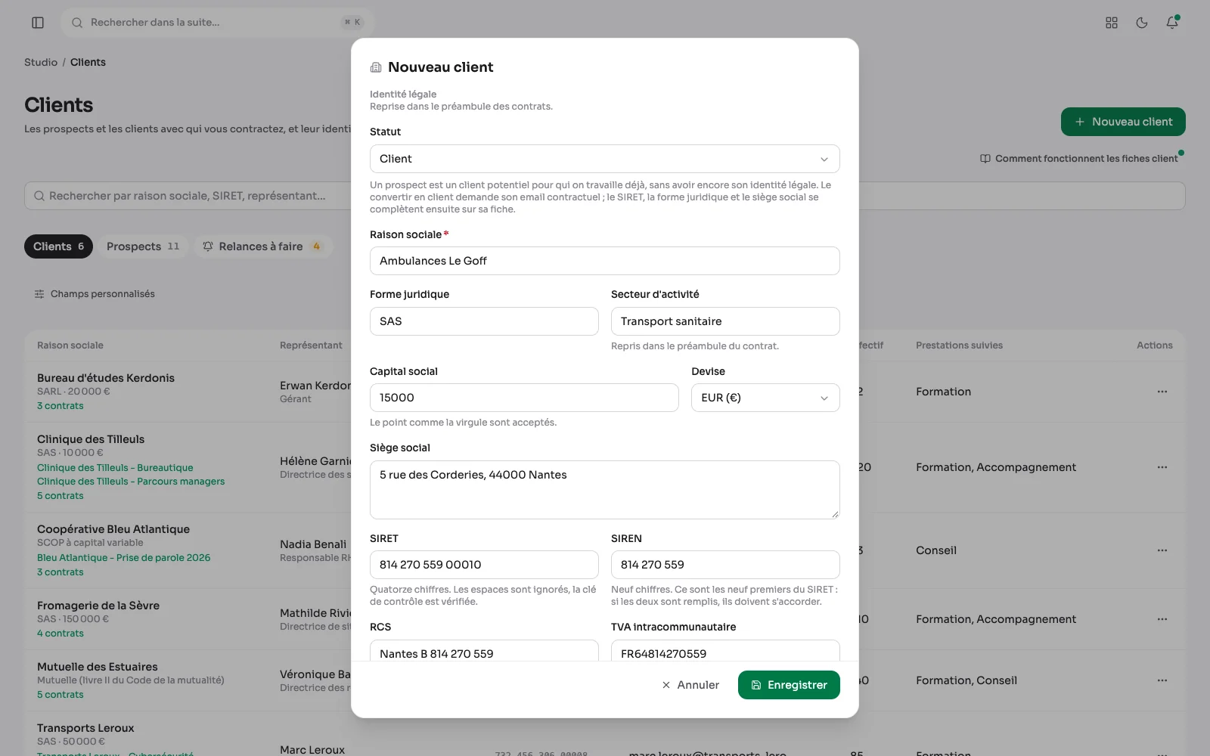
Task: Open Bleu Atlantique – Prise de parole 2026
Action: pyautogui.click(x=124, y=558)
